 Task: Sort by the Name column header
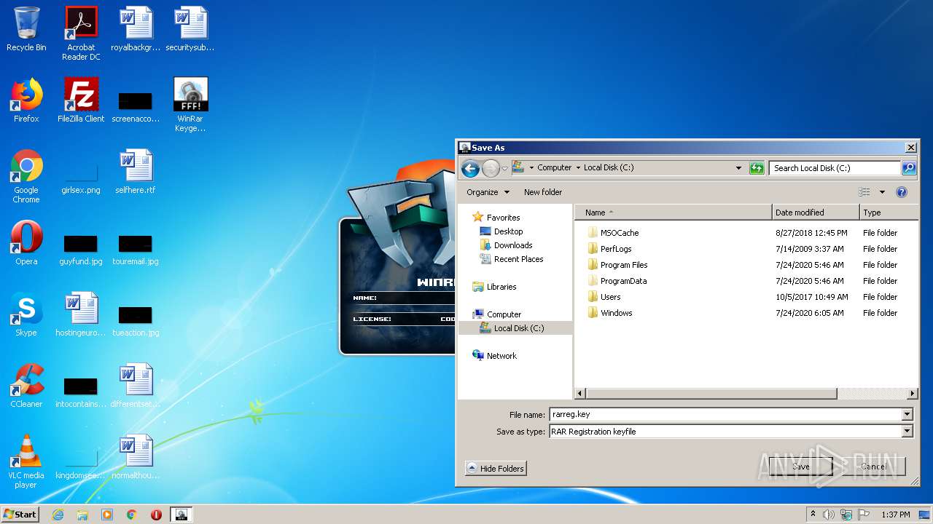coord(673,213)
